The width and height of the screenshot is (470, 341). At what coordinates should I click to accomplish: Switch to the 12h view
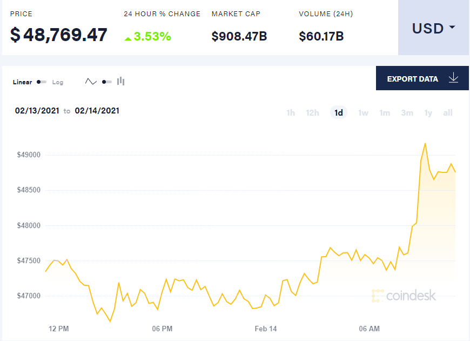click(312, 112)
